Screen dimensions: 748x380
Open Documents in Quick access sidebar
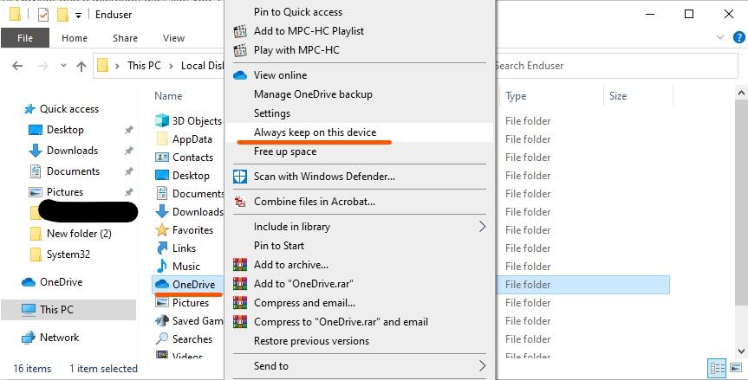tap(73, 171)
